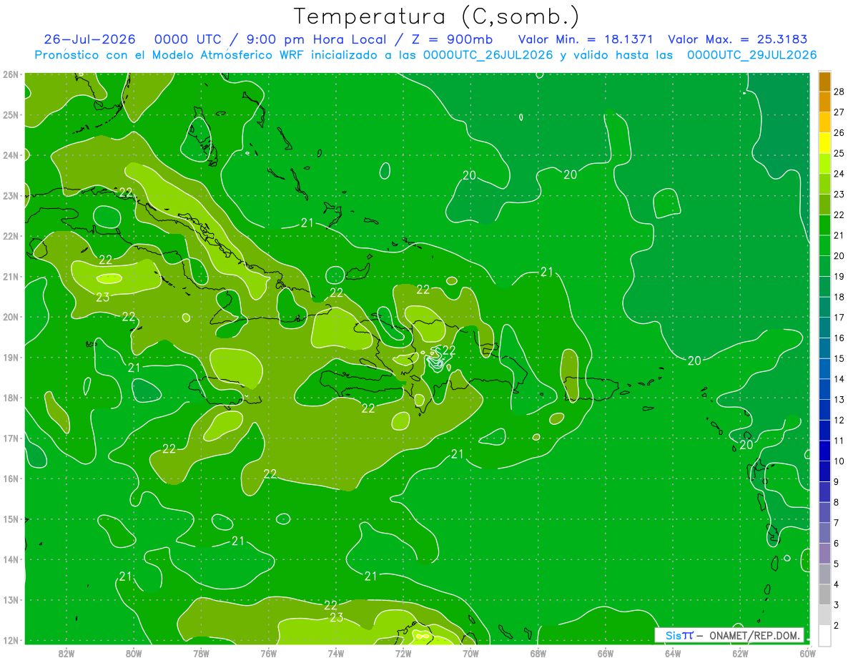Click the 26N latitude axis label
858x663 pixels.
(10, 74)
